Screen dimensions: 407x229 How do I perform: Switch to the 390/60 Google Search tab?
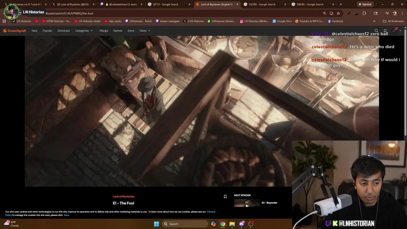[312, 4]
